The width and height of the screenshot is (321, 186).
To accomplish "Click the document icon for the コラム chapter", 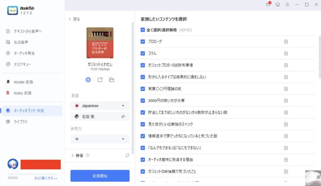I will click(286, 54).
